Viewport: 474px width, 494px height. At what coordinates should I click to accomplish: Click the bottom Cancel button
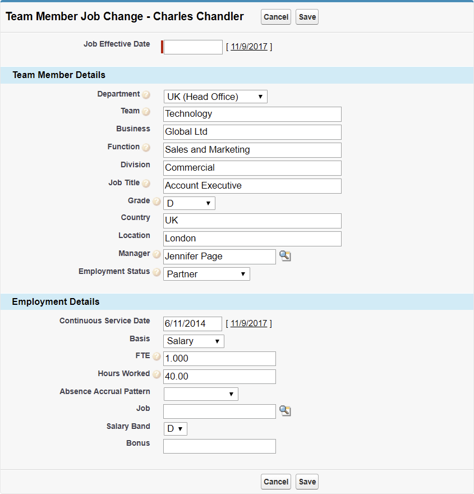[276, 482]
